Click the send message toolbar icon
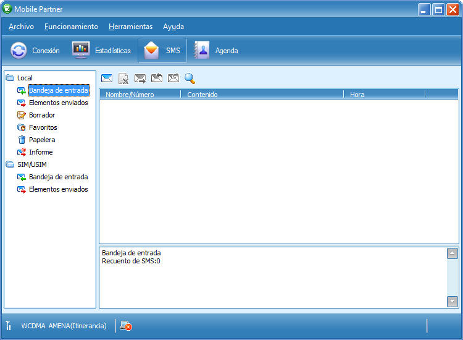The height and width of the screenshot is (340, 463). [x=140, y=79]
